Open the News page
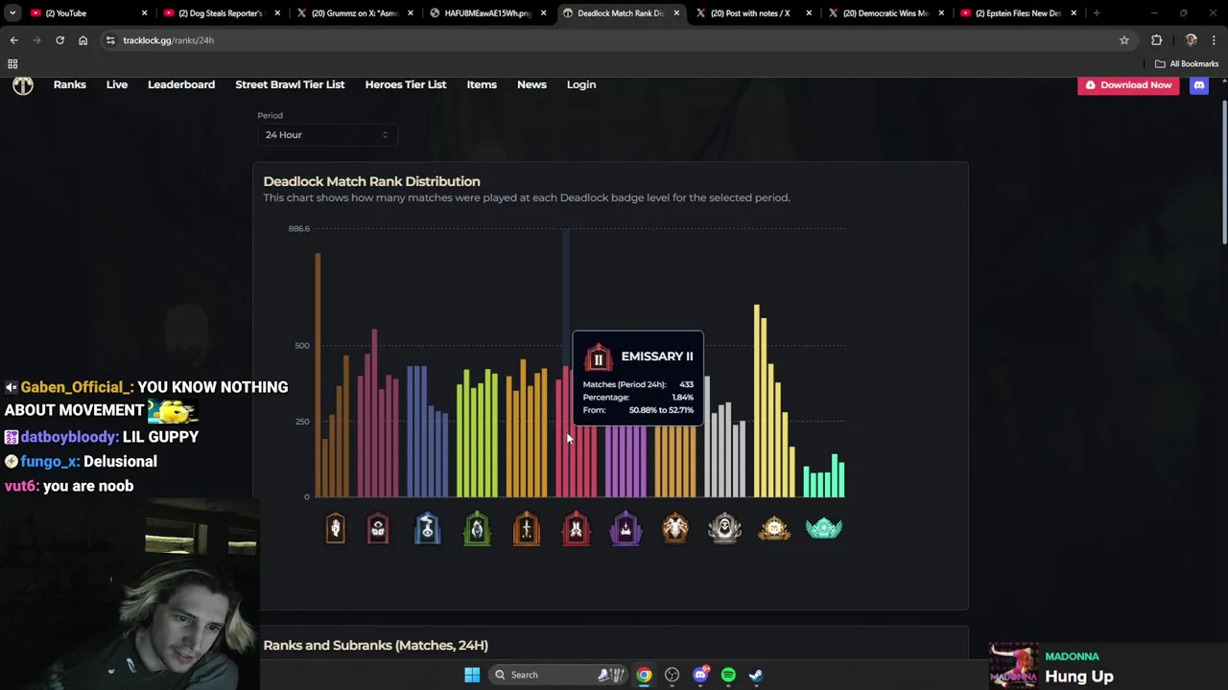 tap(531, 84)
